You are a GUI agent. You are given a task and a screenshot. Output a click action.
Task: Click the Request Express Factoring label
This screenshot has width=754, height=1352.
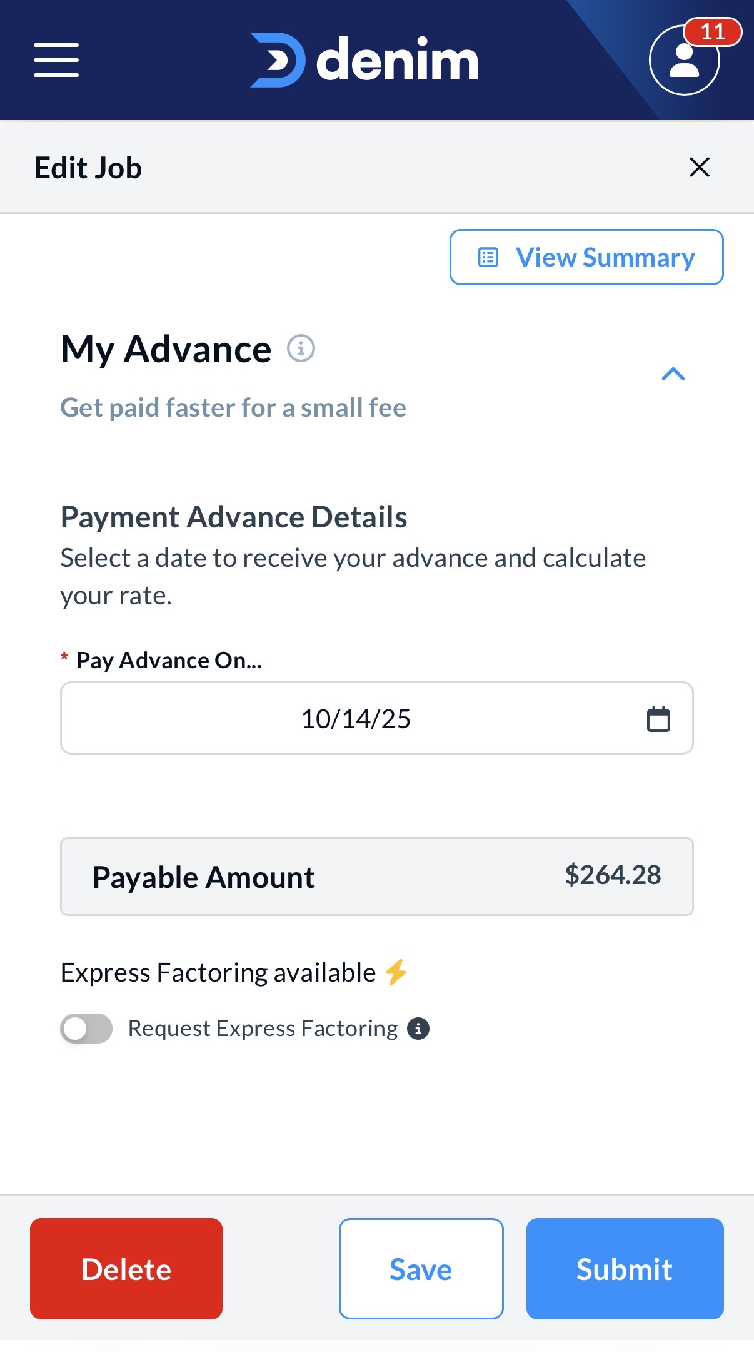pyautogui.click(x=263, y=1029)
